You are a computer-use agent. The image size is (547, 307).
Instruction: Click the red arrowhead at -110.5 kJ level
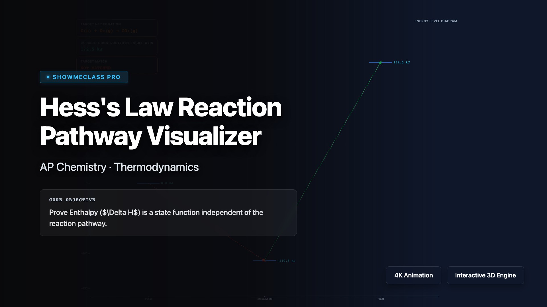[264, 260]
